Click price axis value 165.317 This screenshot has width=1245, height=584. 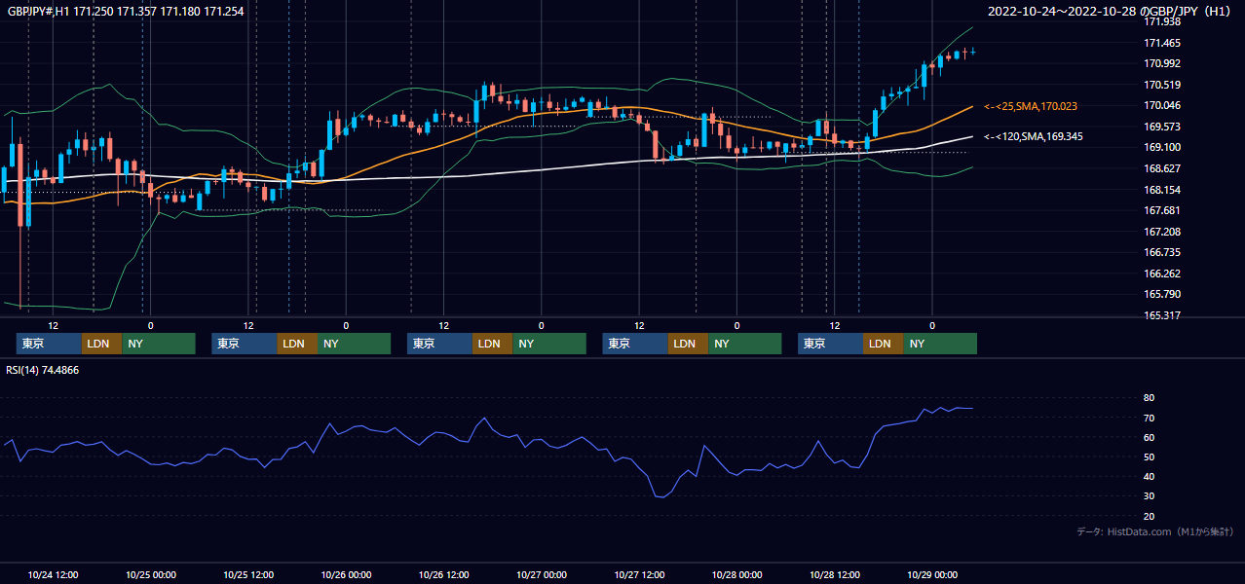tap(1162, 316)
